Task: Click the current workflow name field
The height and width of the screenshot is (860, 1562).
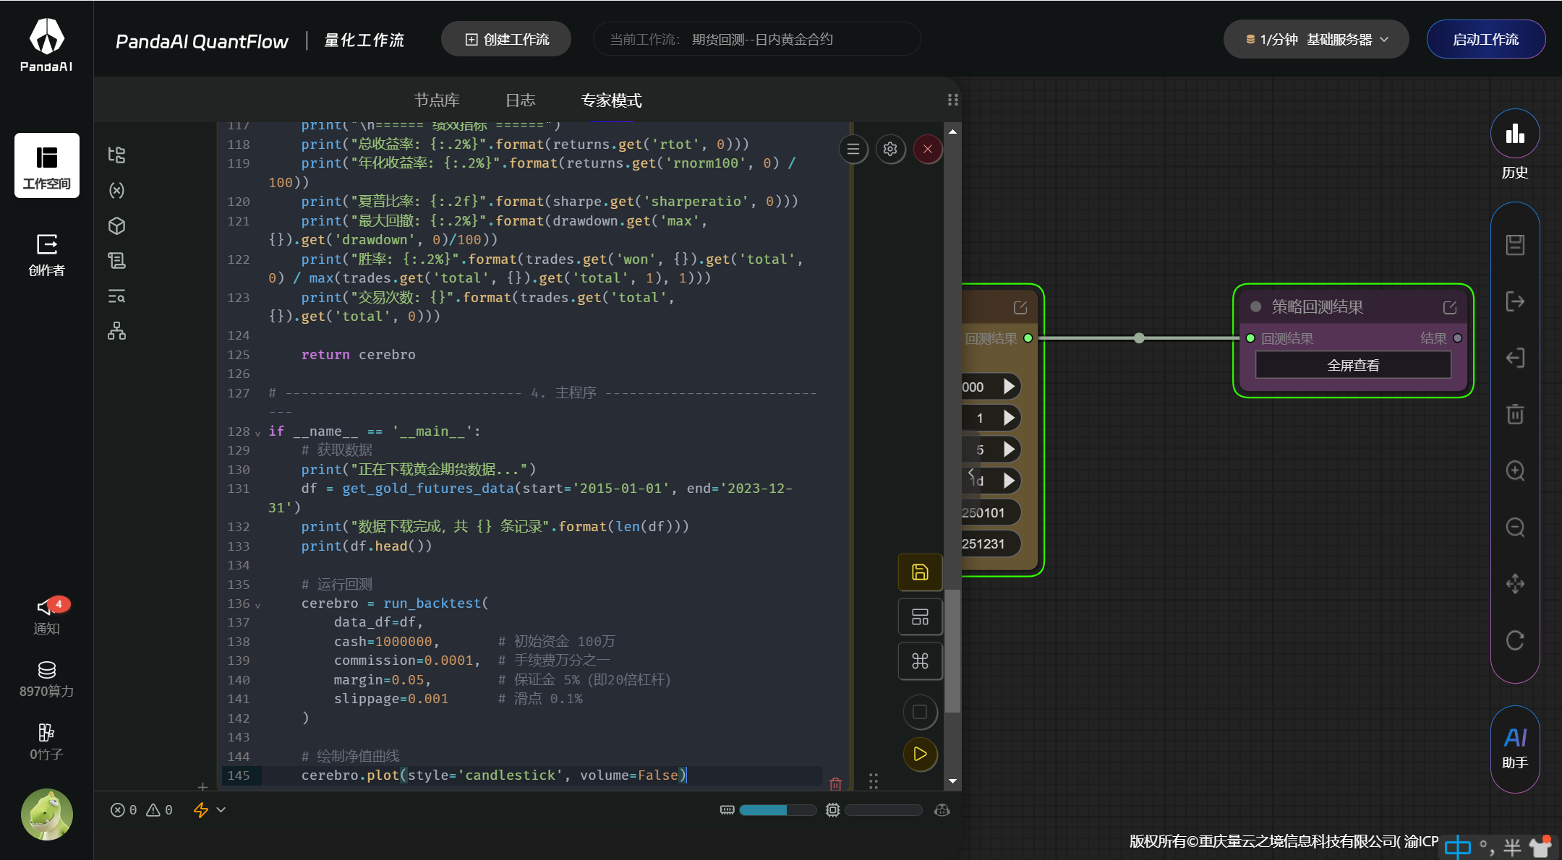Action: point(756,39)
